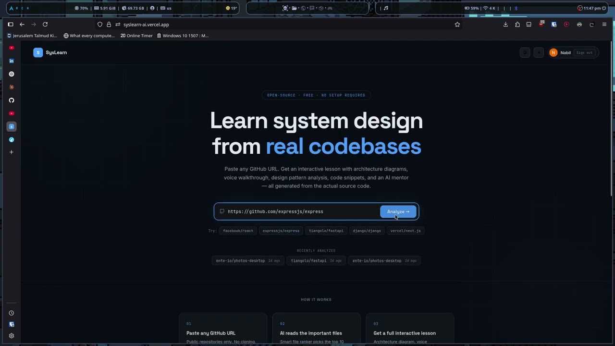Open the browser hamburger menu
The image size is (615, 346).
(604, 25)
